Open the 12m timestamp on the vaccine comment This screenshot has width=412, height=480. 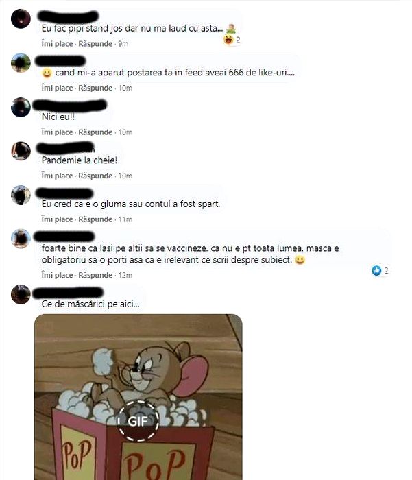125,275
